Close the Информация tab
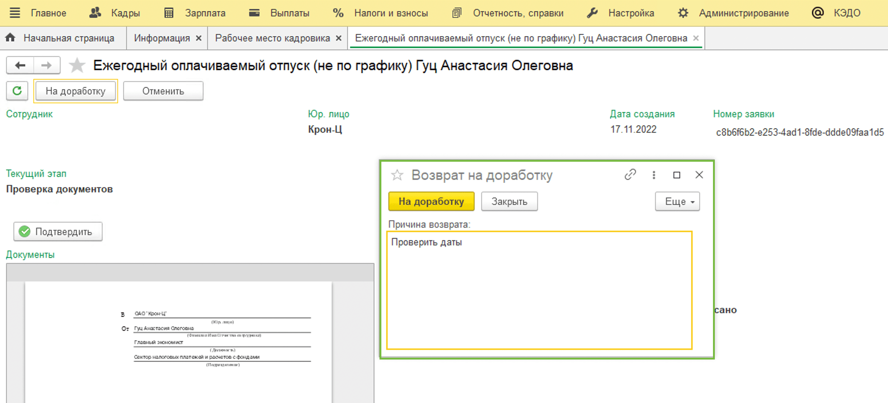This screenshot has width=888, height=403. pos(199,38)
